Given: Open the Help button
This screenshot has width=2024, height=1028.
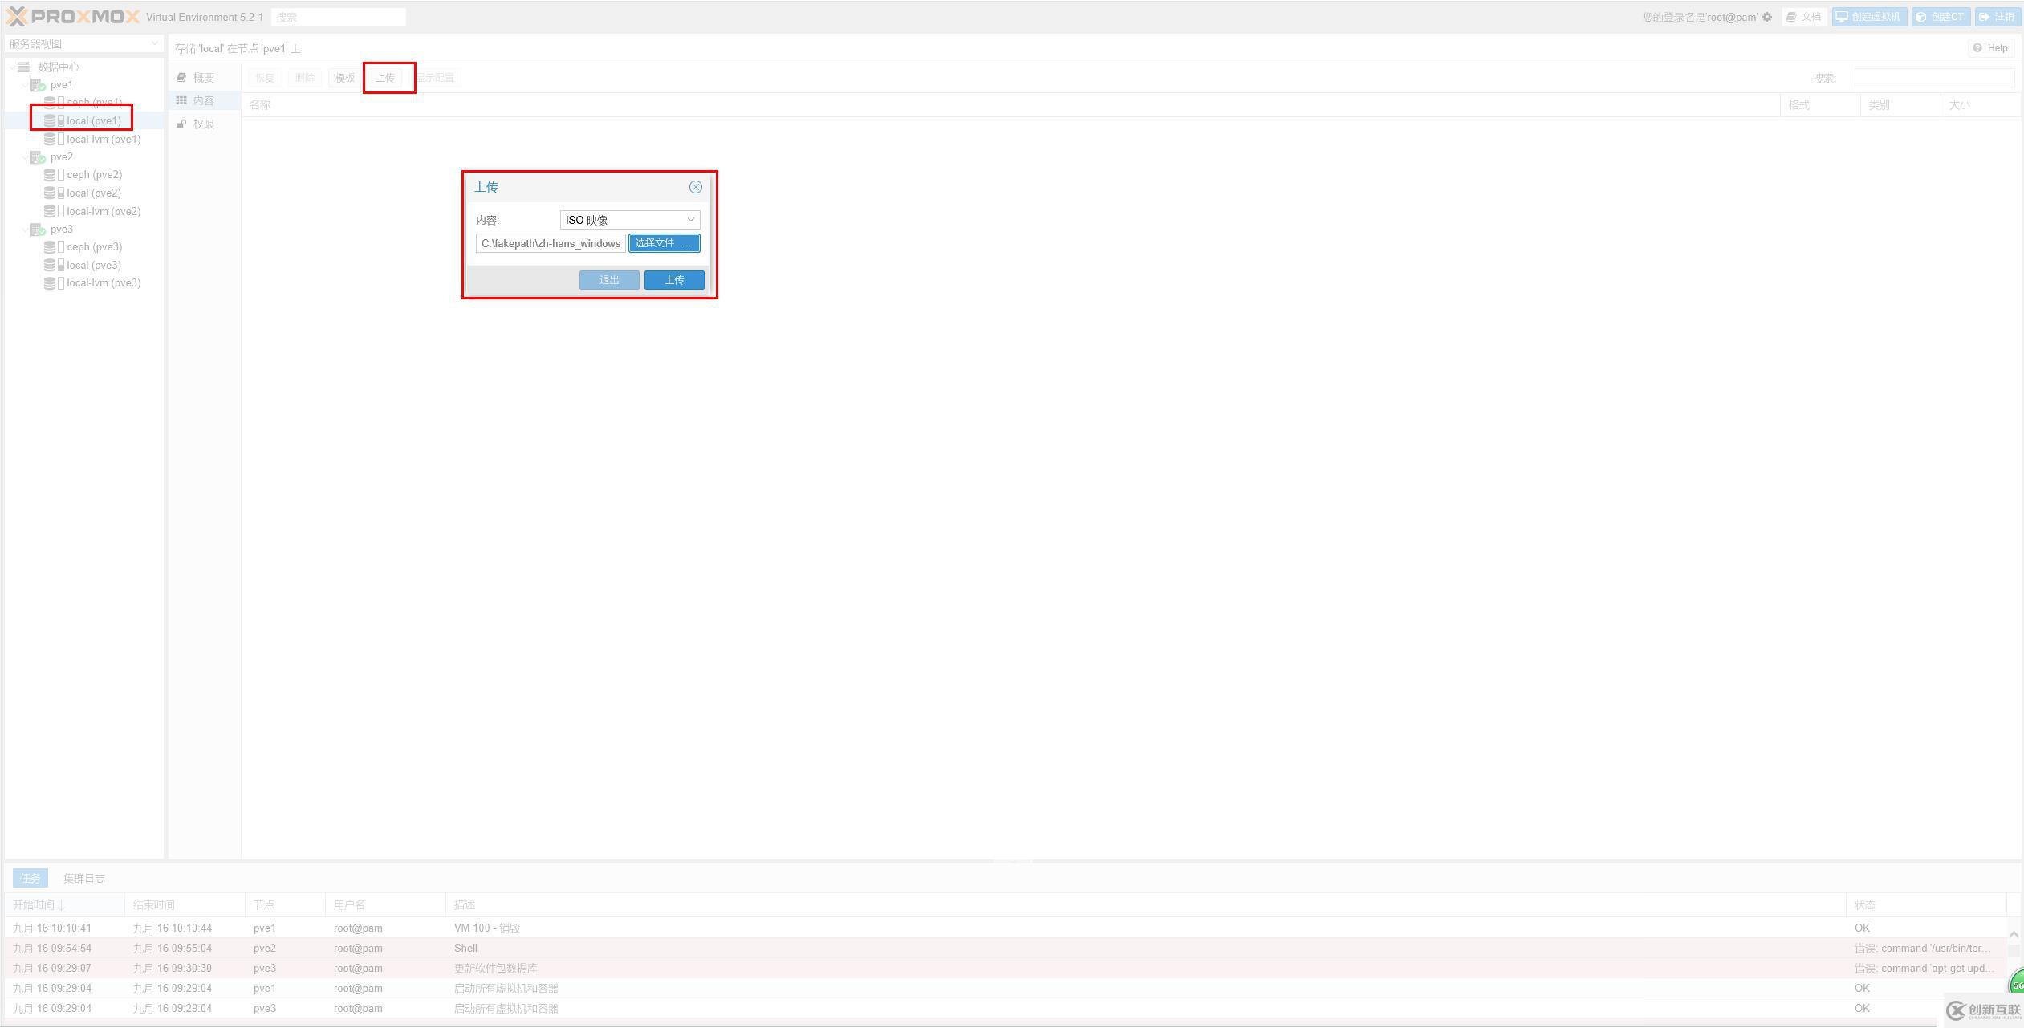Looking at the screenshot, I should point(1990,48).
